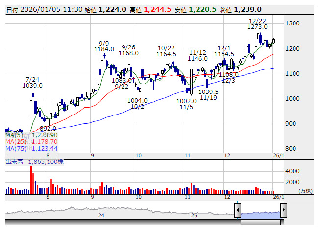The image size is (320, 230).
Task: Click the 1300 price axis label
Action: (x=292, y=23)
